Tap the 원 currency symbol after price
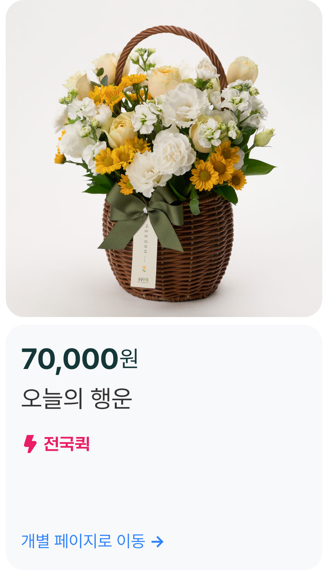Screen dimensions: 328x576 pos(129,359)
